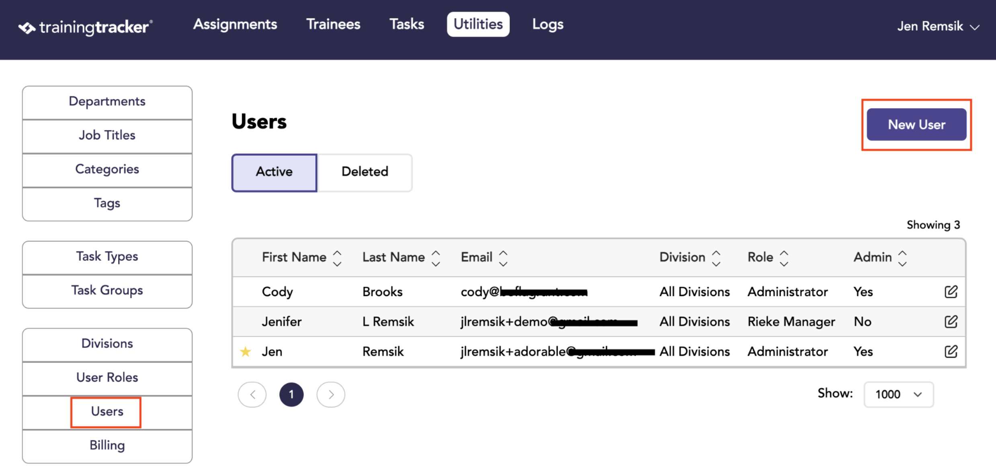Open the Assignments nav tab
Screen dimensions: 996x470
(x=235, y=25)
